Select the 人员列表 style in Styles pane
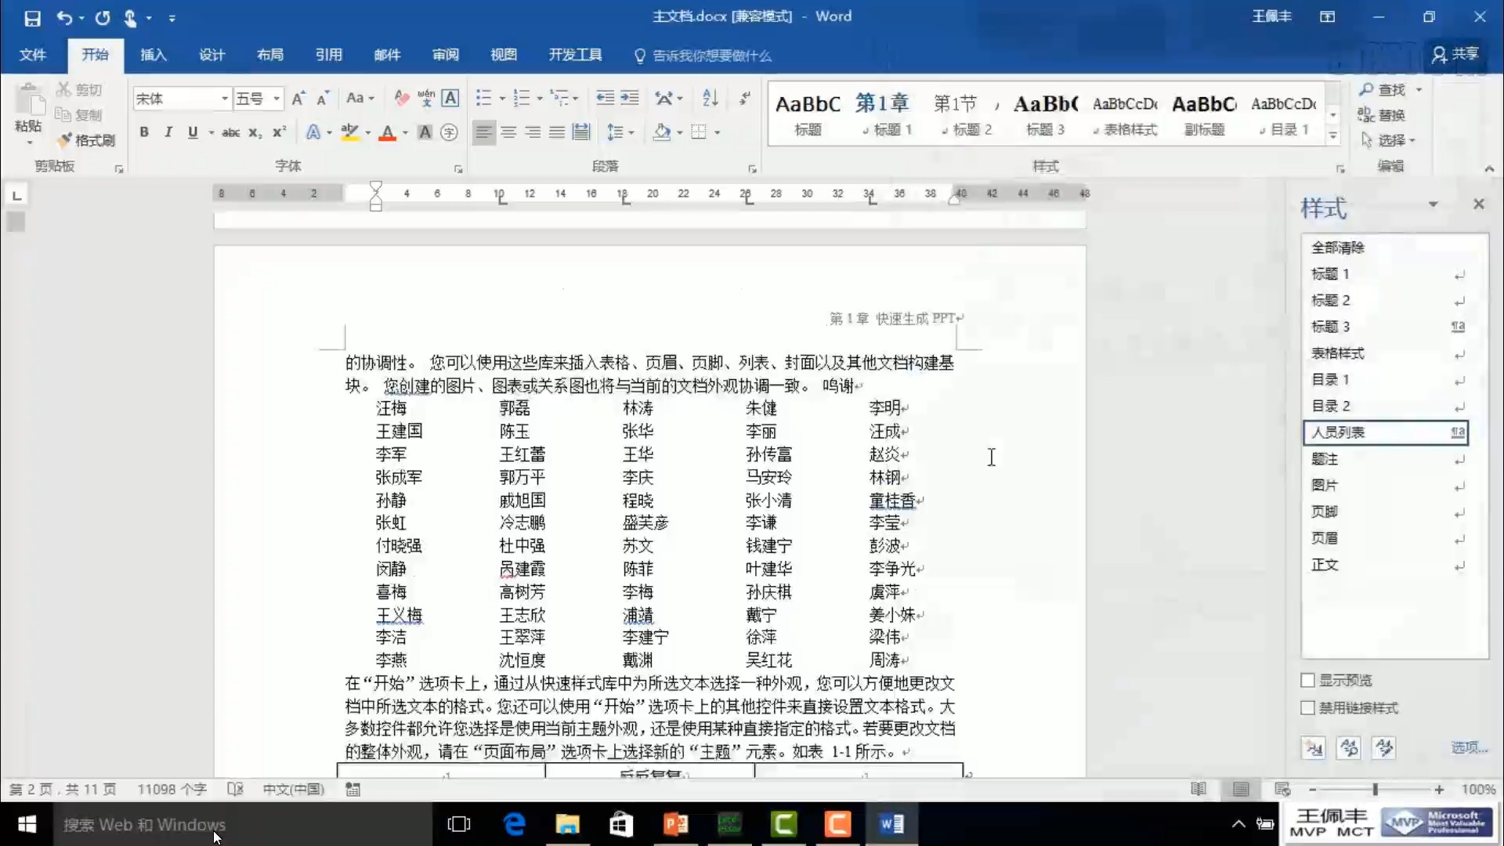This screenshot has width=1504, height=846. (x=1385, y=432)
